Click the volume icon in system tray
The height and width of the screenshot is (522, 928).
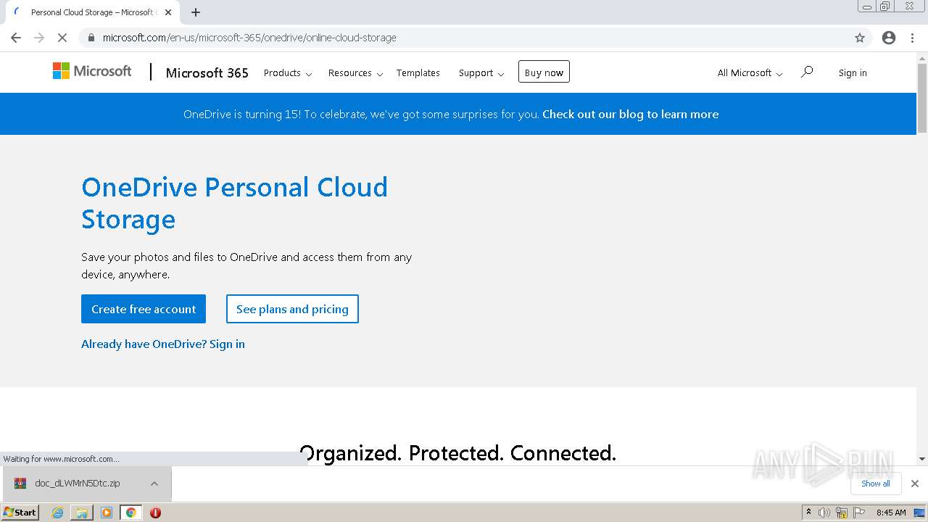pyautogui.click(x=824, y=513)
